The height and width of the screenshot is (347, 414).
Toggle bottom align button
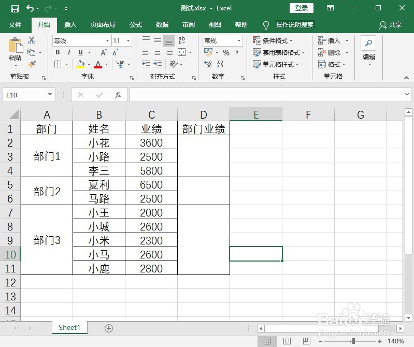pyautogui.click(x=169, y=40)
